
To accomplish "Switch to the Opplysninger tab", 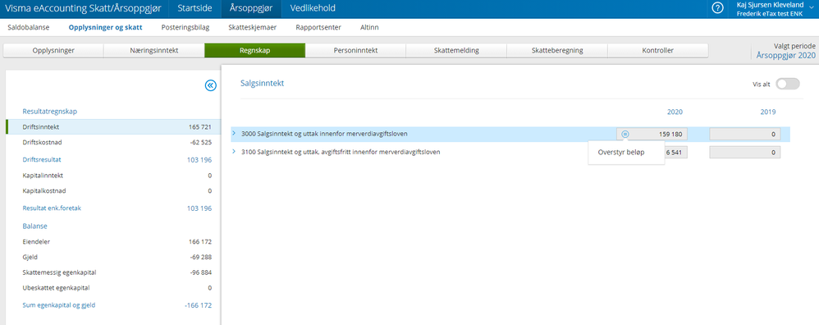I will (x=53, y=51).
